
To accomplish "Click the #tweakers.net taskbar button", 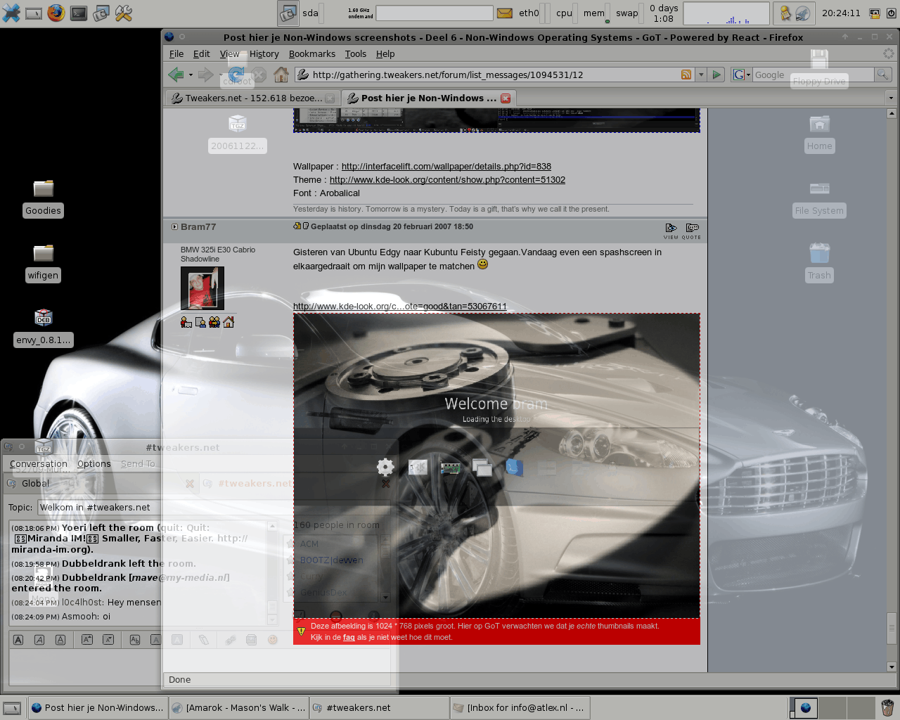I will point(380,707).
